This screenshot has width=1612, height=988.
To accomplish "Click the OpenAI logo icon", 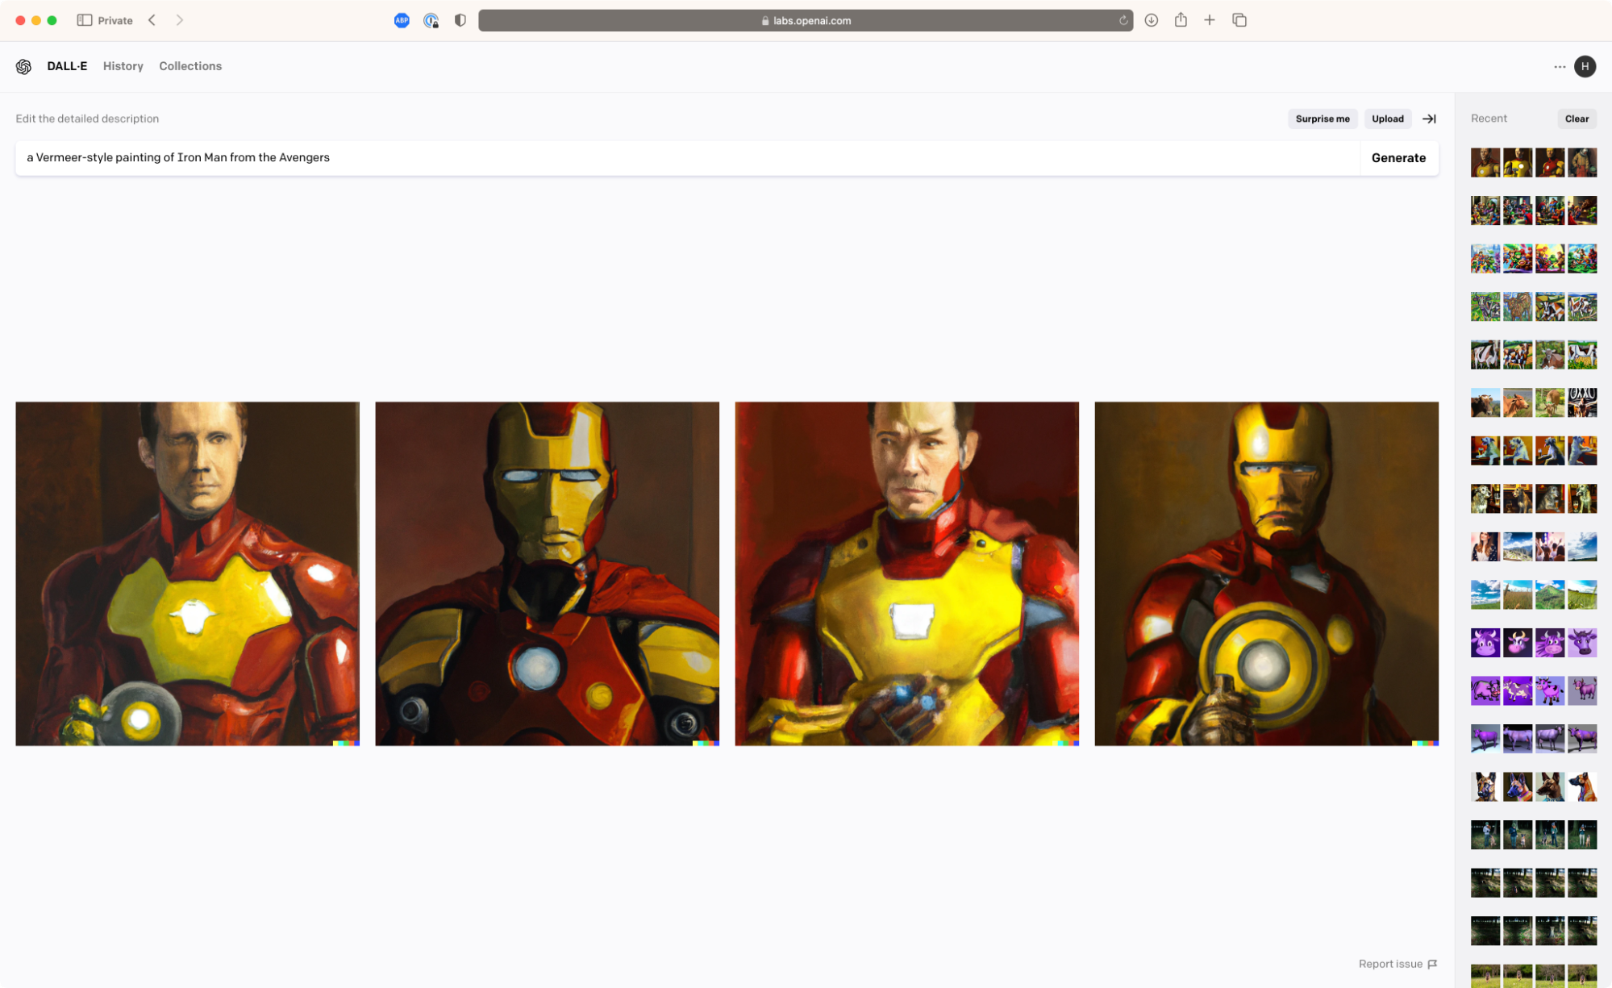I will point(23,66).
